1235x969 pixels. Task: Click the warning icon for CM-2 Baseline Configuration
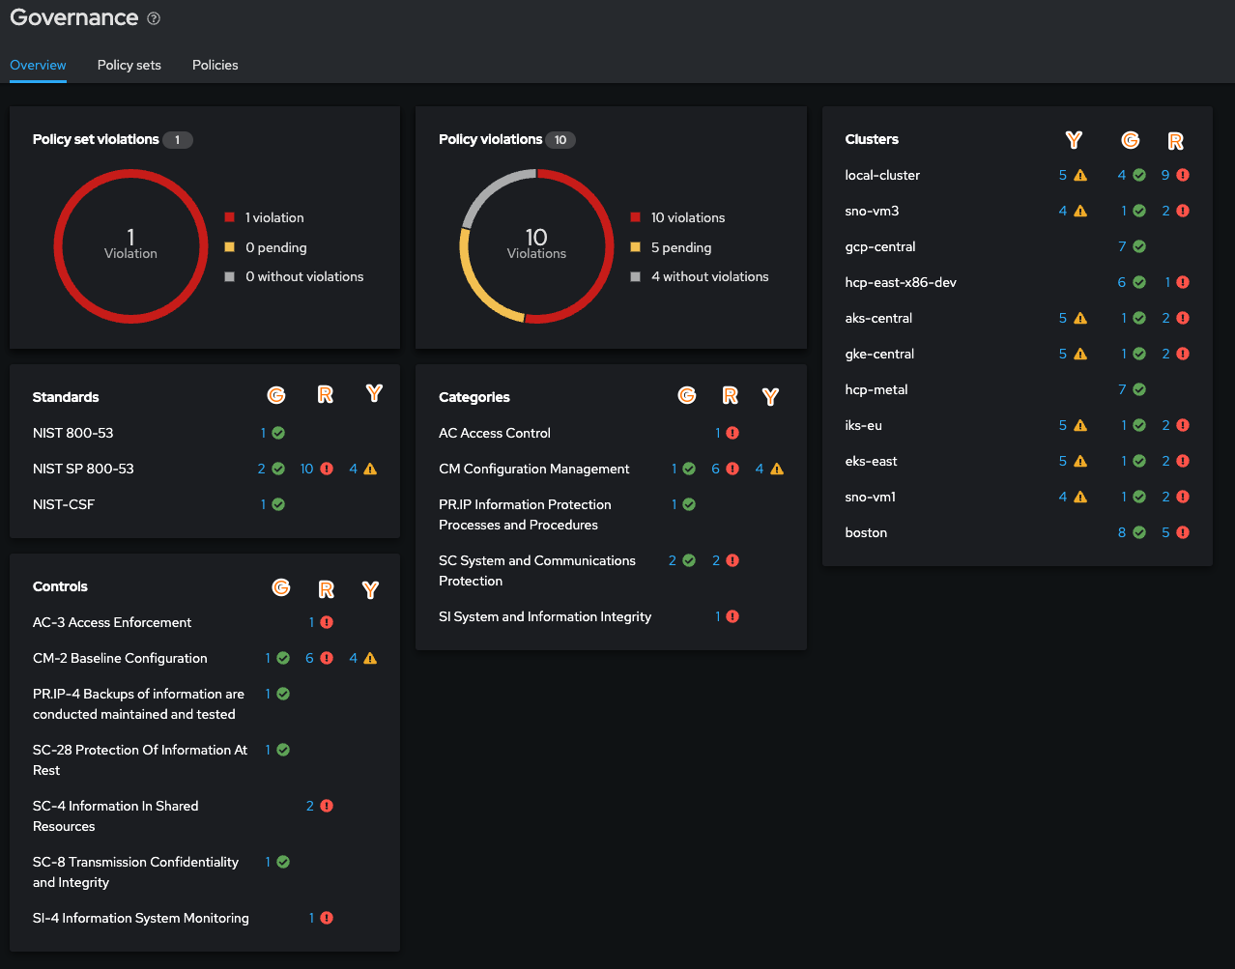[x=370, y=658]
